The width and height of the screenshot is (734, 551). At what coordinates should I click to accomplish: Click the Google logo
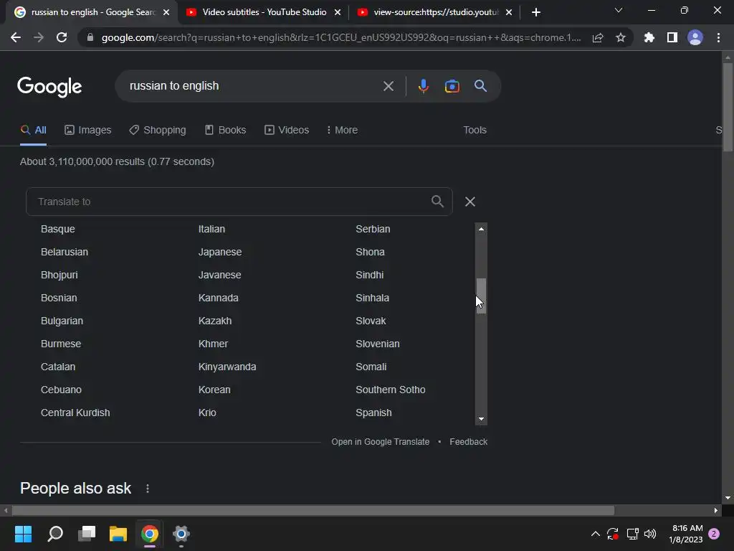[x=49, y=87]
